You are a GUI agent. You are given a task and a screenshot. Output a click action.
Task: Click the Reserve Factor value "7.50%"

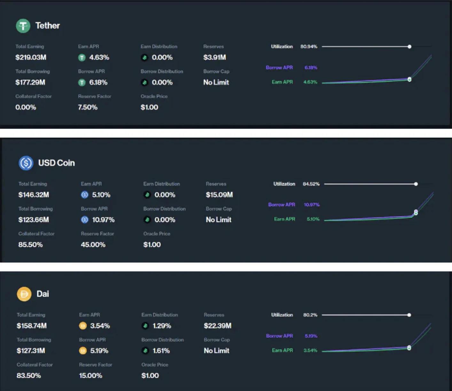[88, 108]
